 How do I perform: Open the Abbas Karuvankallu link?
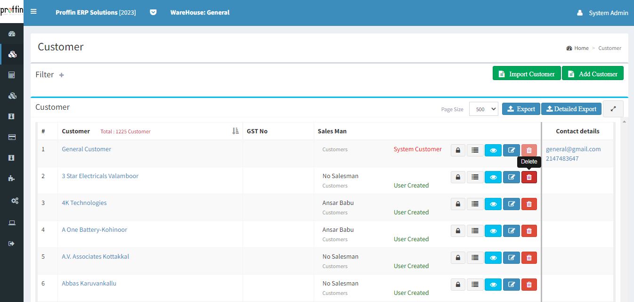[89, 283]
